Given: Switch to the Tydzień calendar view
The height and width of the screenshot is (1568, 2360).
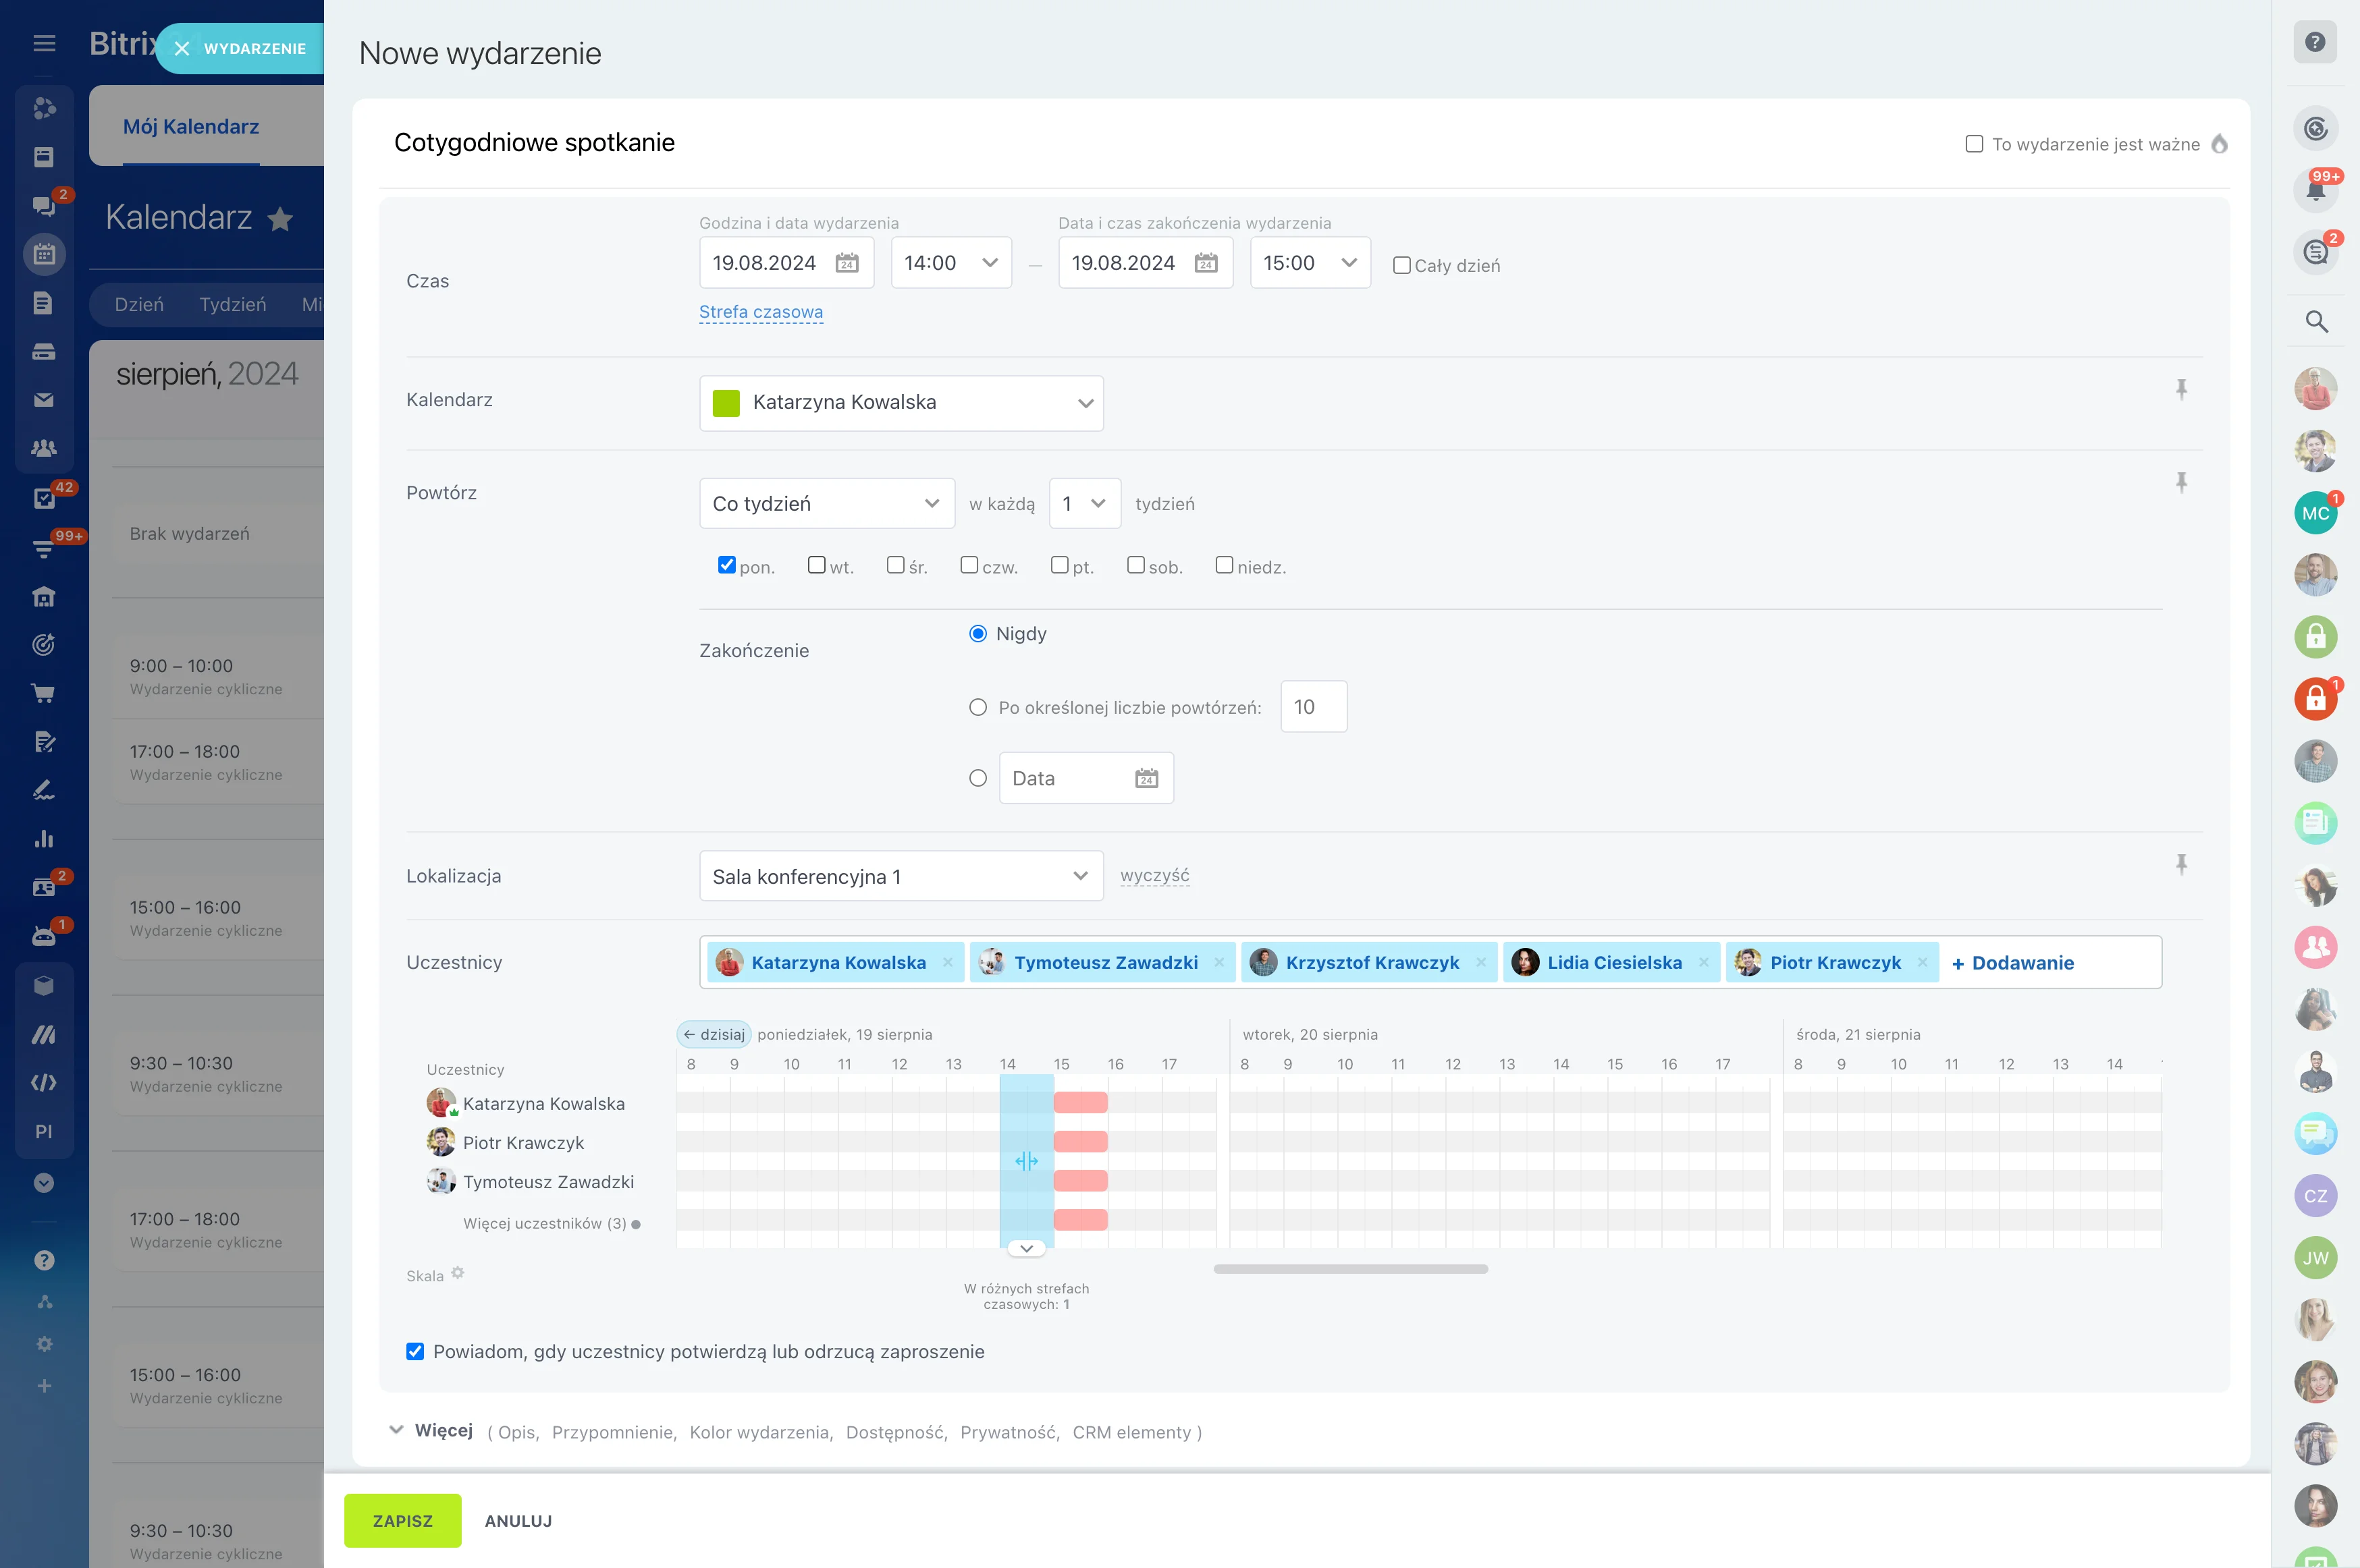Looking at the screenshot, I should pos(232,304).
